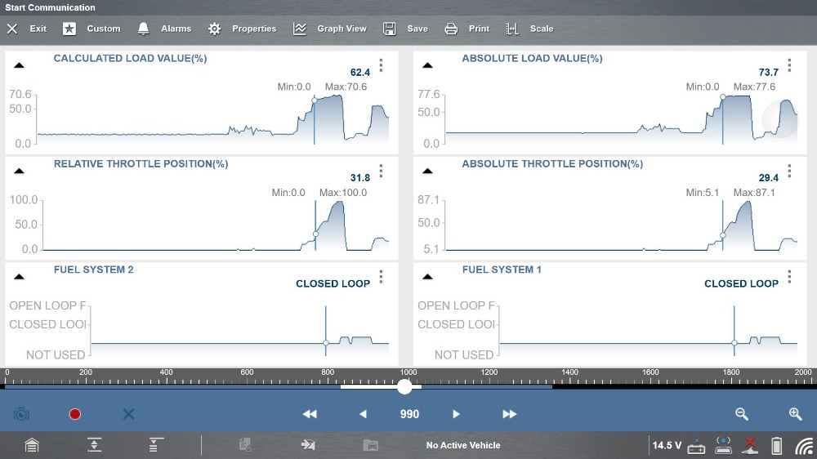Click the timeline slider handle at 1000
817x459 pixels.
(404, 387)
